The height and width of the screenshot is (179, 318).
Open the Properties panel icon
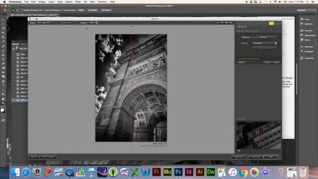(302, 58)
